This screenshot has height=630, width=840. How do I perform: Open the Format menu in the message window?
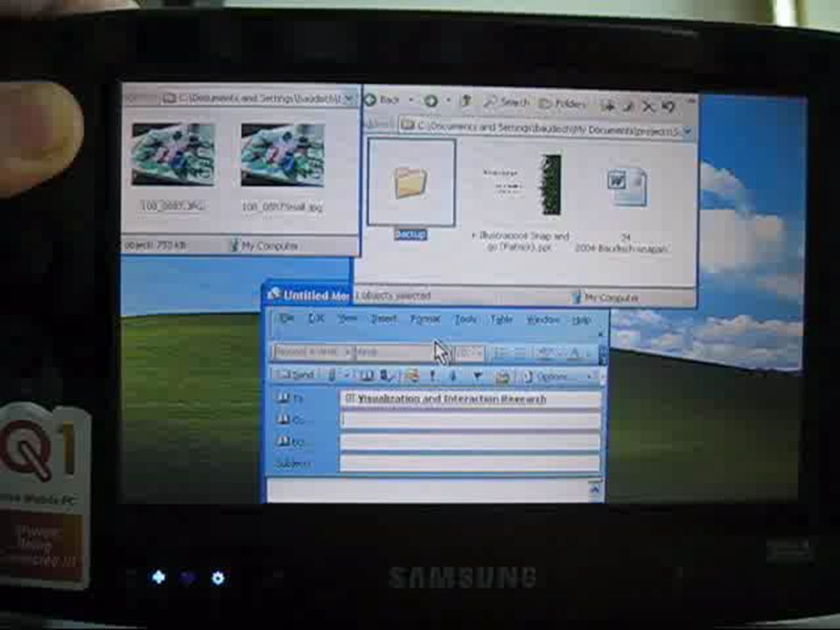pos(425,319)
